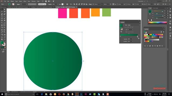The height and width of the screenshot is (96, 172).
Task: Select the Ellipse shape tool
Action: point(2,18)
